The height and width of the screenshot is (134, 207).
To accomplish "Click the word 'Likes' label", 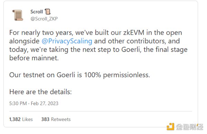I will pos(27,120).
